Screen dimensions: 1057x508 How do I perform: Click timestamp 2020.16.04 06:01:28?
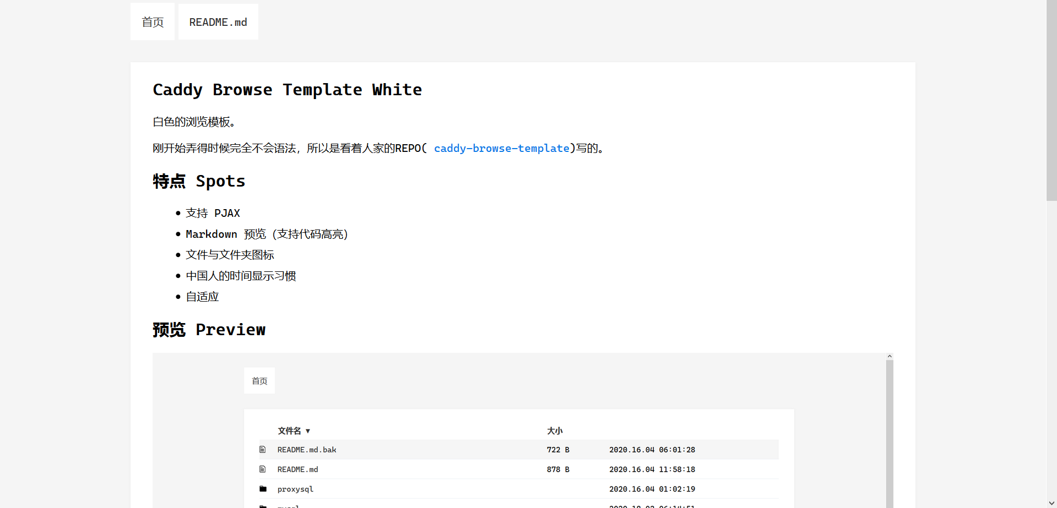click(x=652, y=450)
